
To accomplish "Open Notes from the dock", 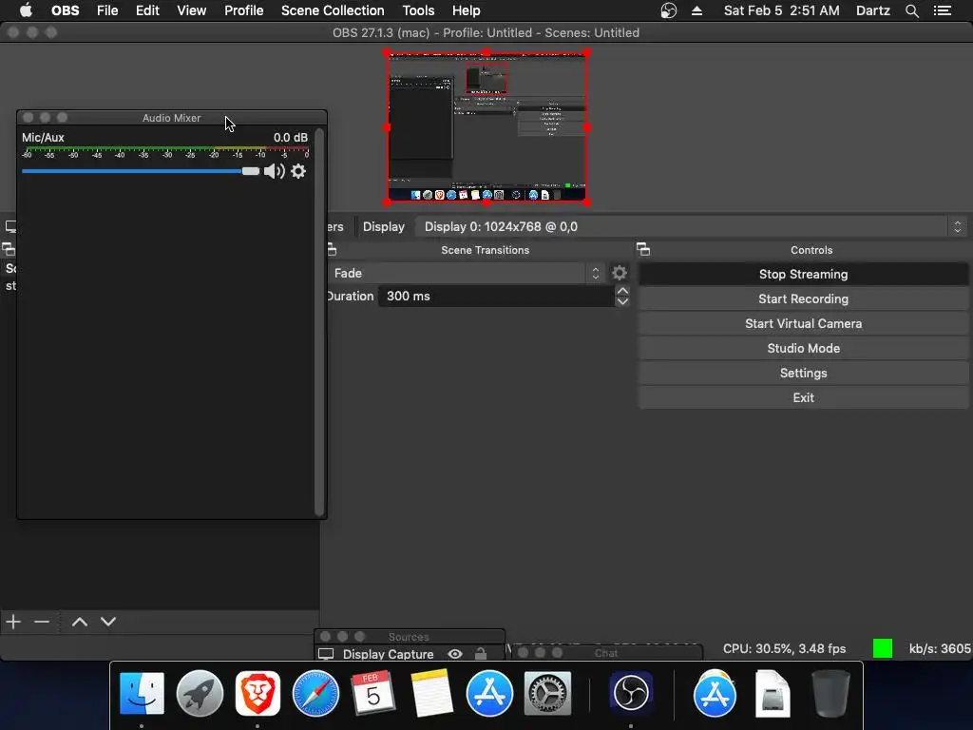I will [x=431, y=693].
